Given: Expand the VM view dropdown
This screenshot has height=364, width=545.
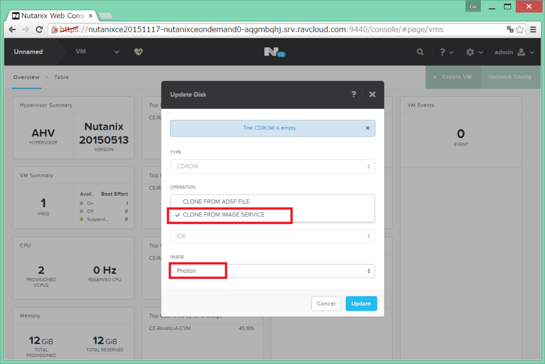Looking at the screenshot, I should point(117,52).
